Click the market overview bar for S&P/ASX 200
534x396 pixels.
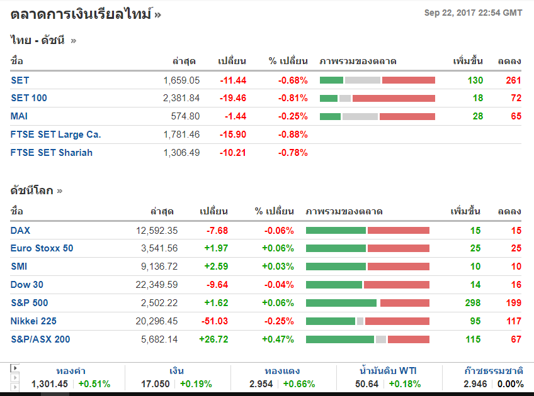point(367,339)
